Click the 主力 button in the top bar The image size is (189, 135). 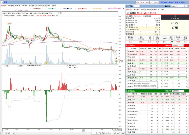pyautogui.click(x=152, y=2)
